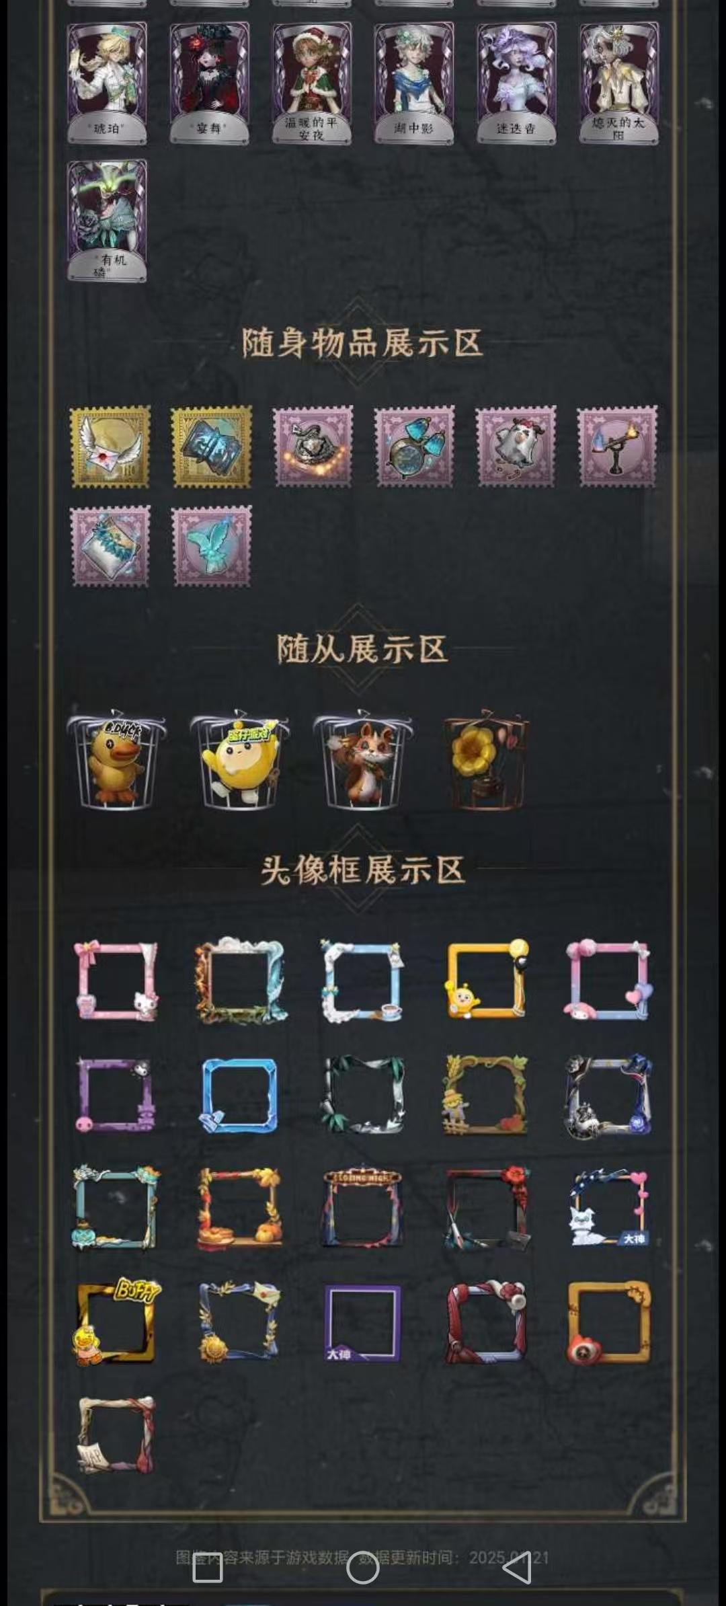The image size is (726, 1606).
Task: Choose the ghost chicken stamp accessory
Action: pos(516,447)
